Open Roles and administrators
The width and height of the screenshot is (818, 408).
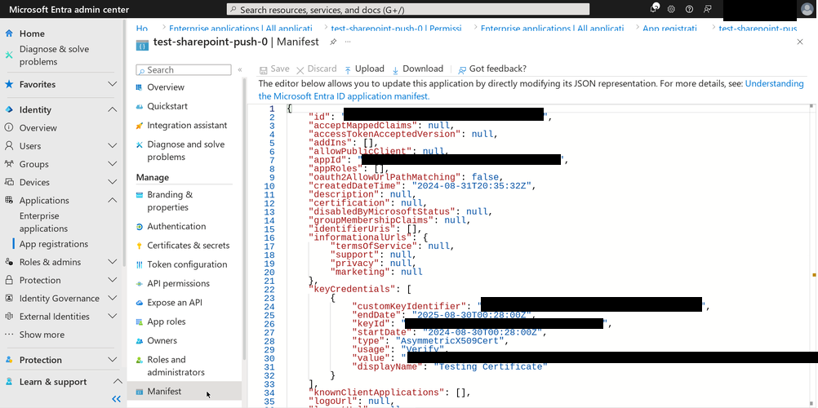[x=176, y=366]
